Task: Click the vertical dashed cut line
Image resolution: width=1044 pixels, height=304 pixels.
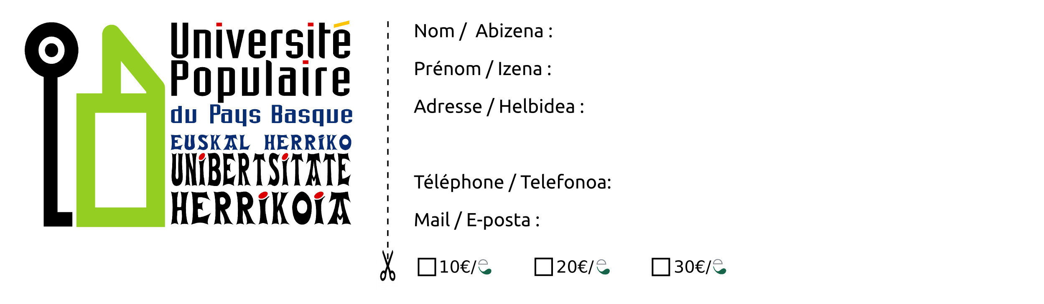Action: (x=388, y=125)
